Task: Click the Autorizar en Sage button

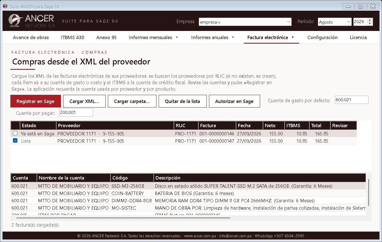Action: tap(234, 101)
